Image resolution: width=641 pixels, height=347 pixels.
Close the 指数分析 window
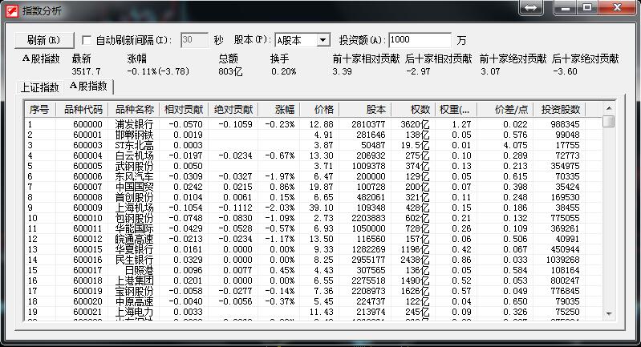pyautogui.click(x=616, y=8)
